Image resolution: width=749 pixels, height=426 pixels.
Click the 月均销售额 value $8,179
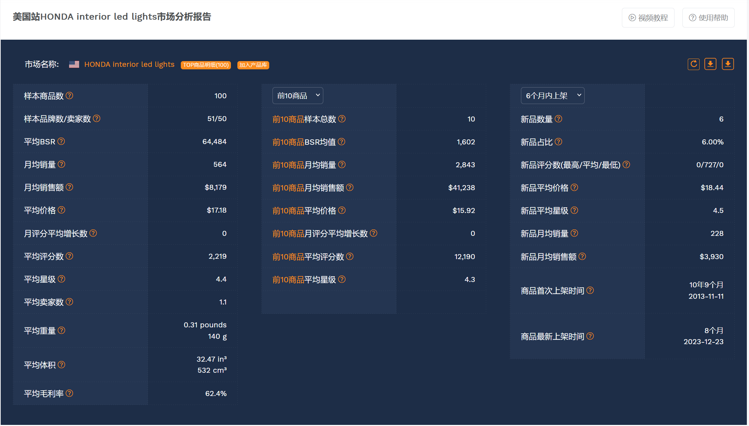click(x=216, y=188)
